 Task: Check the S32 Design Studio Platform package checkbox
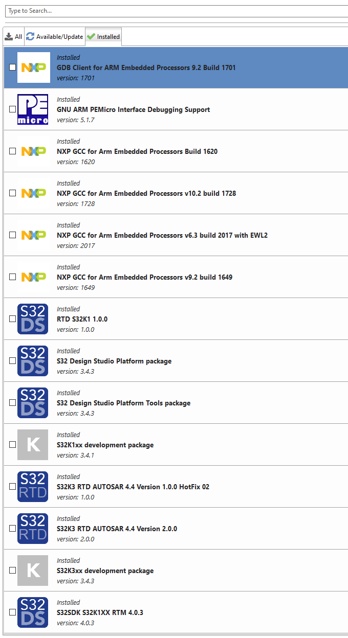click(12, 360)
